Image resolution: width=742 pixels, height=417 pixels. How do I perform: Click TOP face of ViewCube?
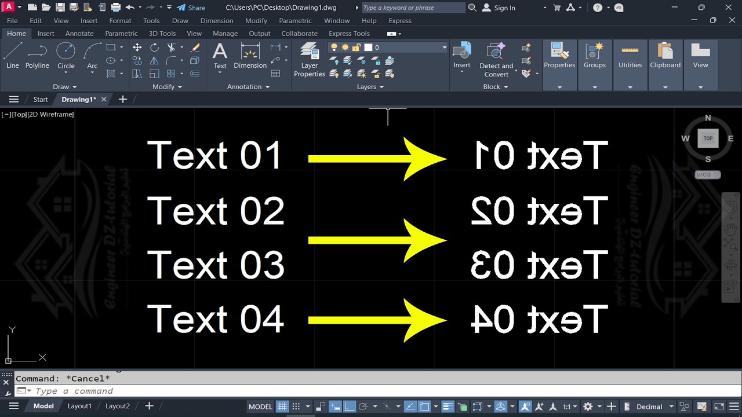pos(708,138)
